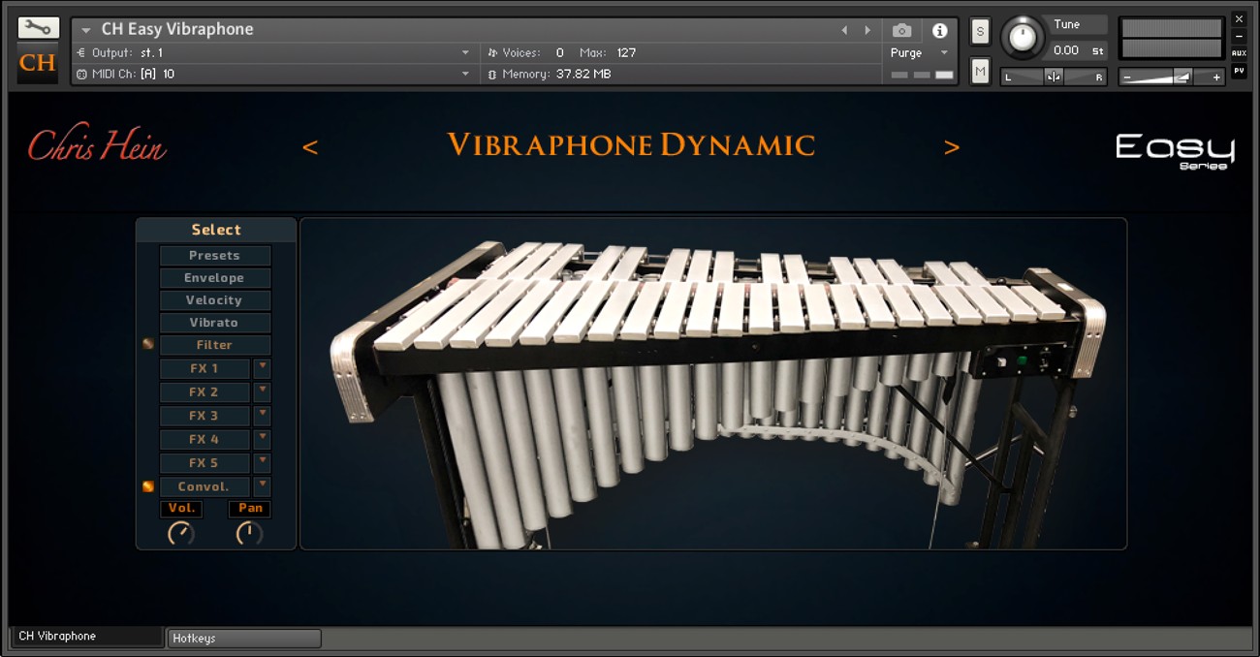Open the Presets page
Screen dimensions: 1260x657
click(215, 256)
